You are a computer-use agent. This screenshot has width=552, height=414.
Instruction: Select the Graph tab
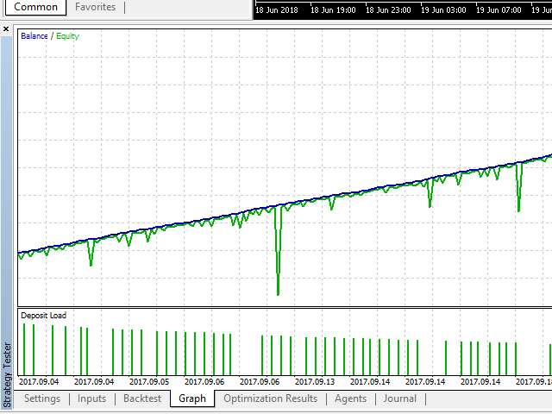[192, 398]
